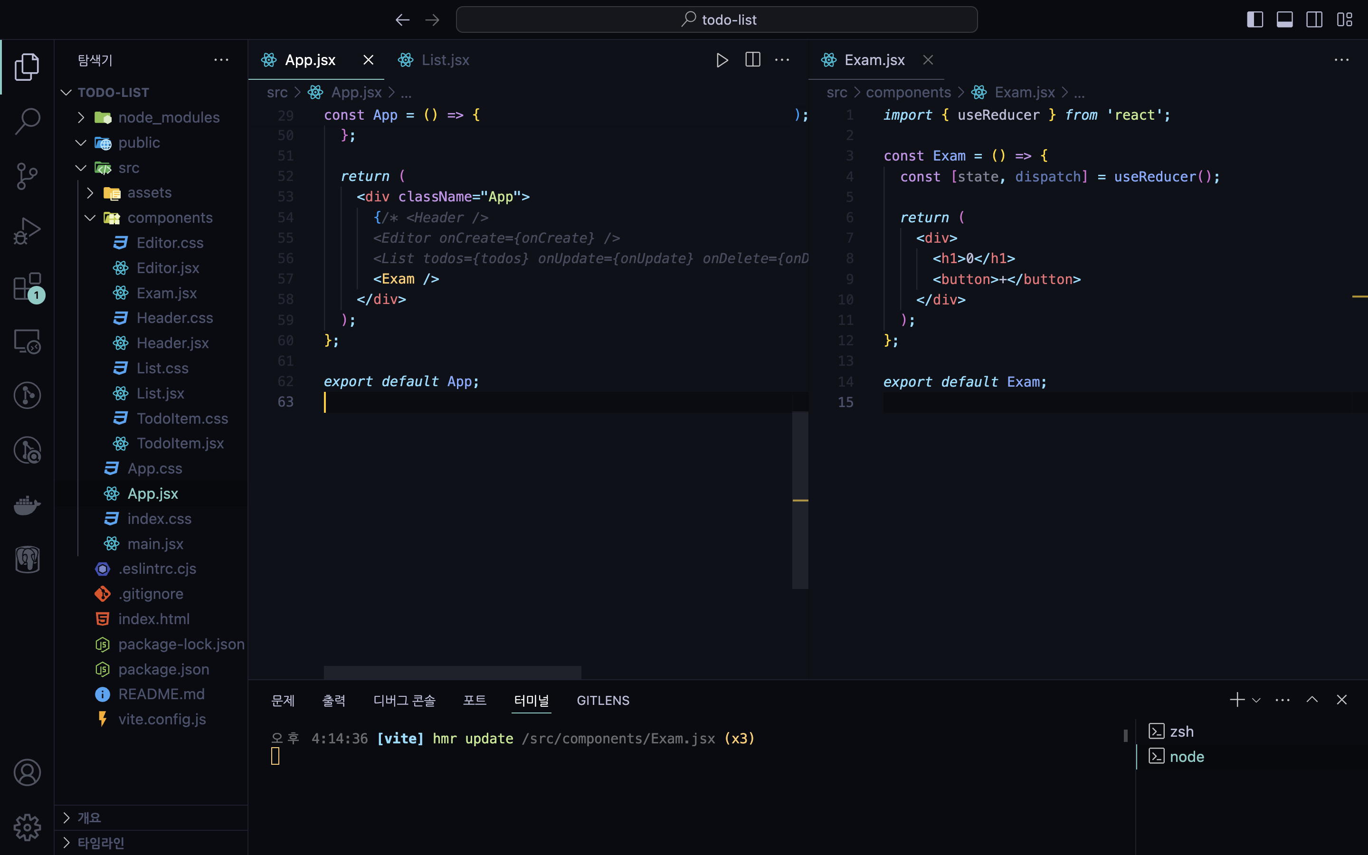Expand the node_modules folder

click(169, 118)
